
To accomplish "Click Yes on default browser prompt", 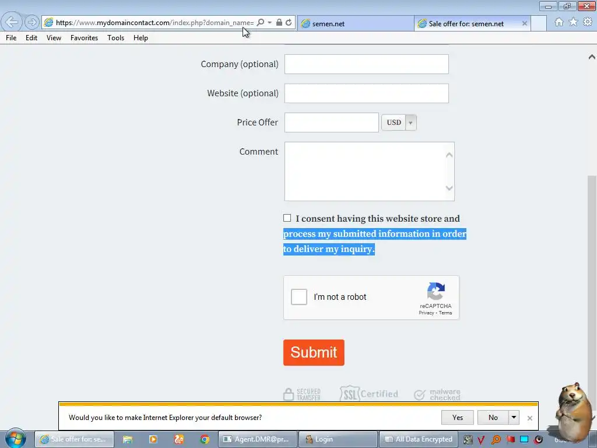I will point(457,418).
